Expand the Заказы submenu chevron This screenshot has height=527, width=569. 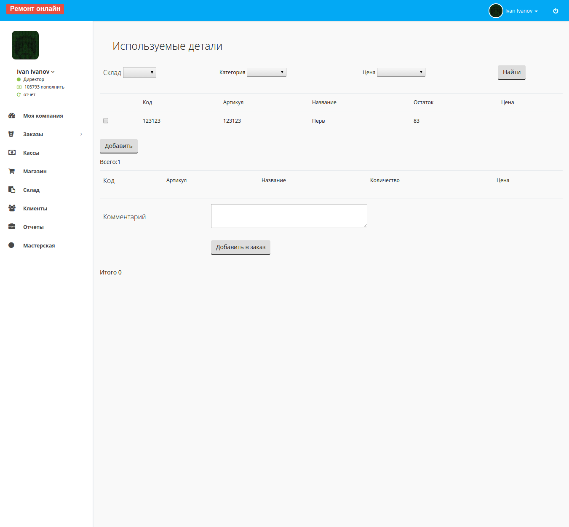click(81, 134)
